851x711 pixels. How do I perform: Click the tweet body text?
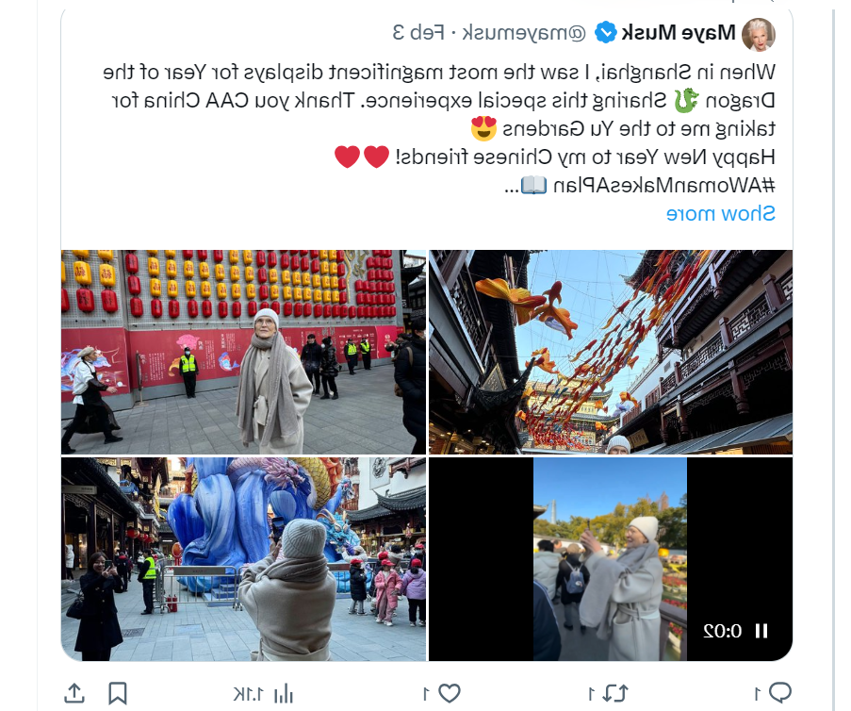[x=439, y=129]
